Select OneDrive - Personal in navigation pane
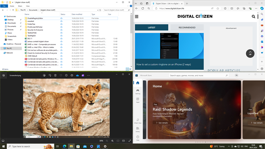265x149 pixels. [x=13, y=44]
